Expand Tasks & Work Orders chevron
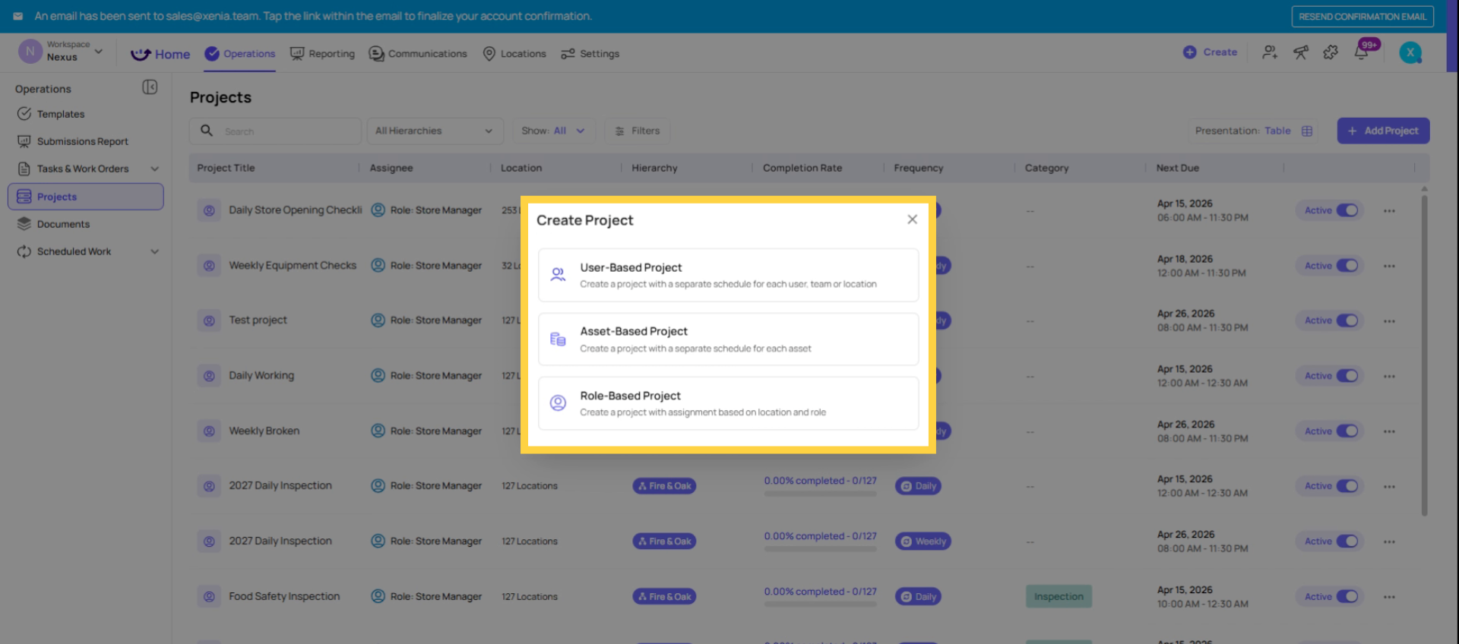The width and height of the screenshot is (1459, 644). point(155,169)
